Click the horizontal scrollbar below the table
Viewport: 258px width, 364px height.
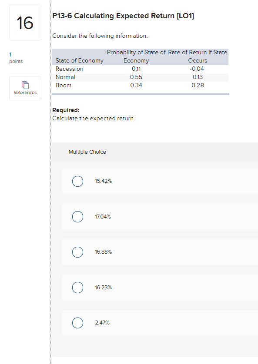(x=141, y=94)
